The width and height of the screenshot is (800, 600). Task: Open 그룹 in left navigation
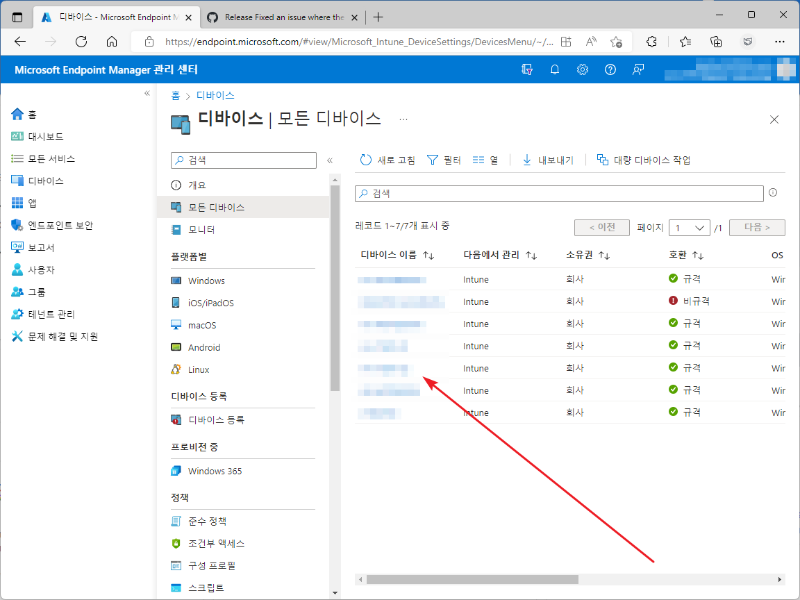28,292
